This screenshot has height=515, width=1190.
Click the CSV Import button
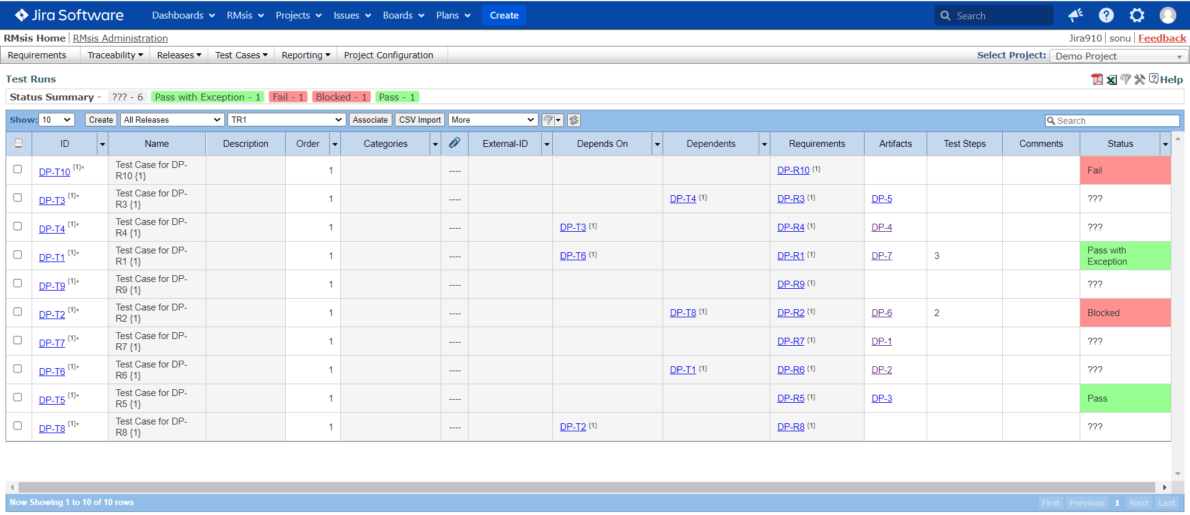(x=420, y=120)
